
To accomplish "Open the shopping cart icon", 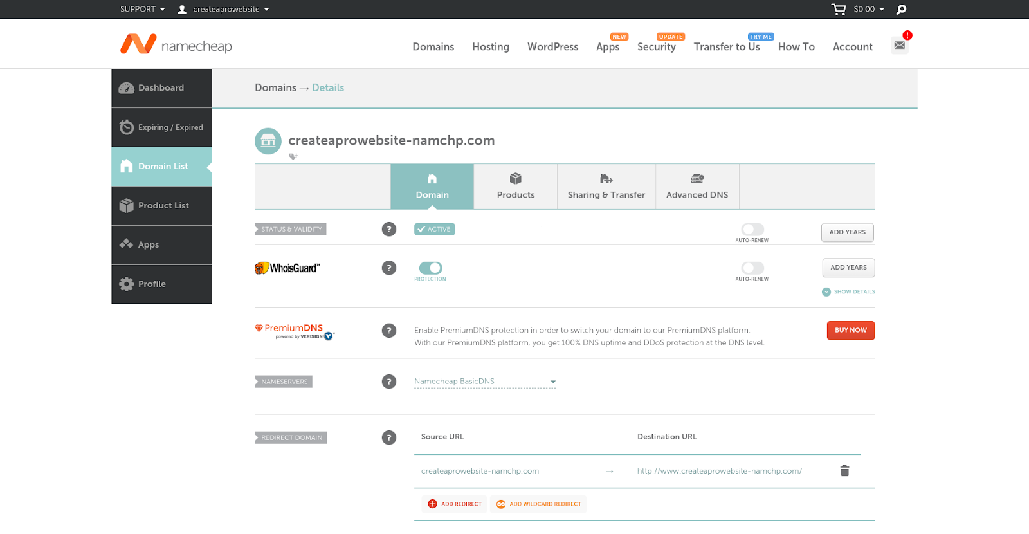I will [x=839, y=9].
